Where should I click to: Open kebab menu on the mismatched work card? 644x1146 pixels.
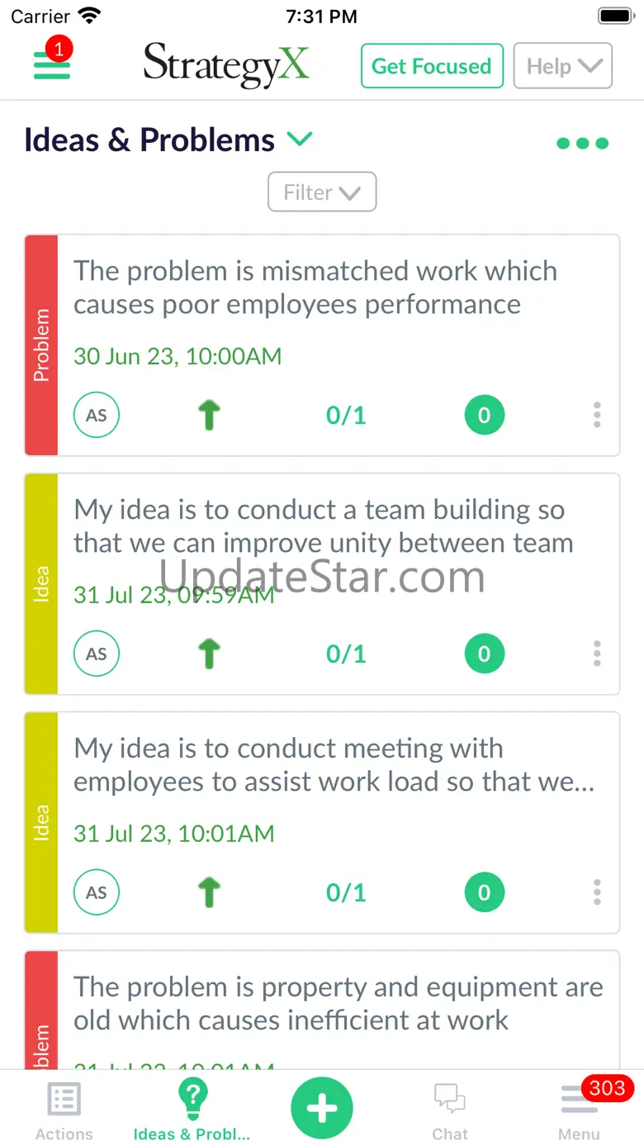(597, 415)
